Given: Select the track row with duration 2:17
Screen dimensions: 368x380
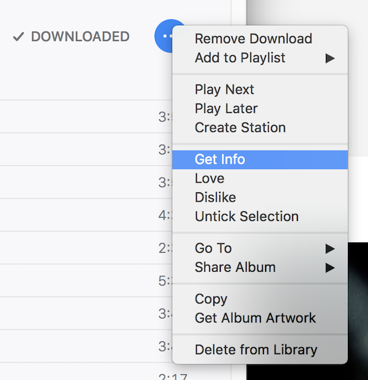Looking at the screenshot, I should click(86, 375).
